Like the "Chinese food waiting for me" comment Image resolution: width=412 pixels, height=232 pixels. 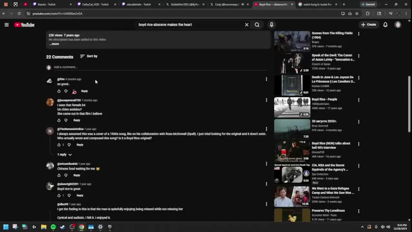59,175
